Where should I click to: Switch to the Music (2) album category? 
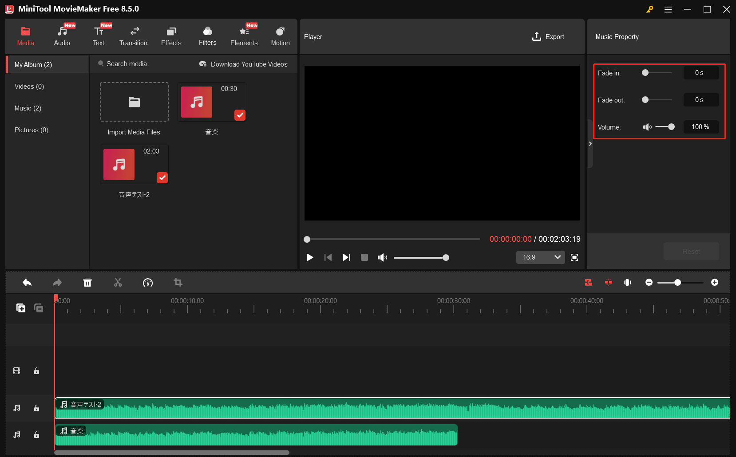click(28, 108)
